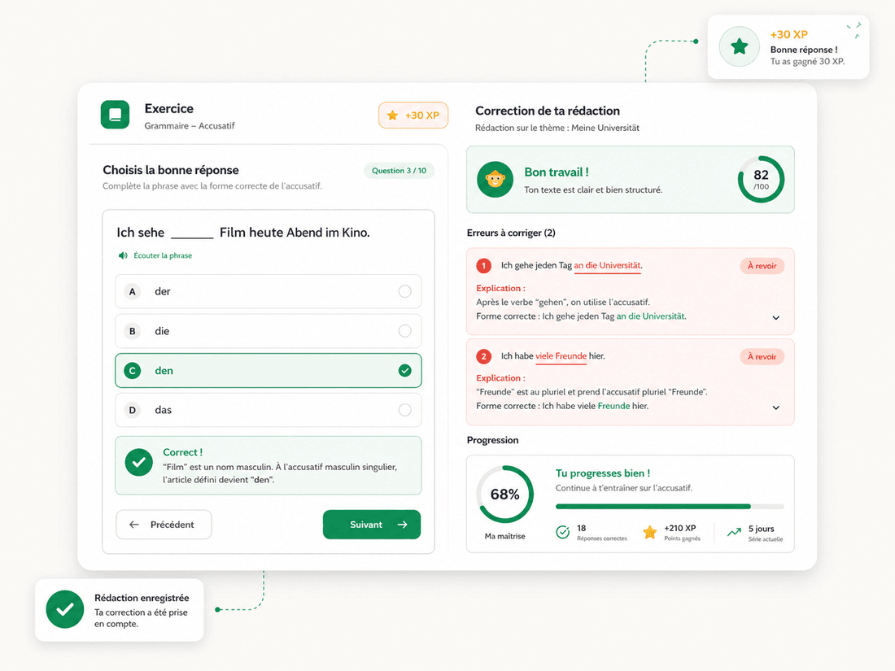The width and height of the screenshot is (895, 671).
Task: Click the gold star beside +210 XP
Action: (649, 533)
